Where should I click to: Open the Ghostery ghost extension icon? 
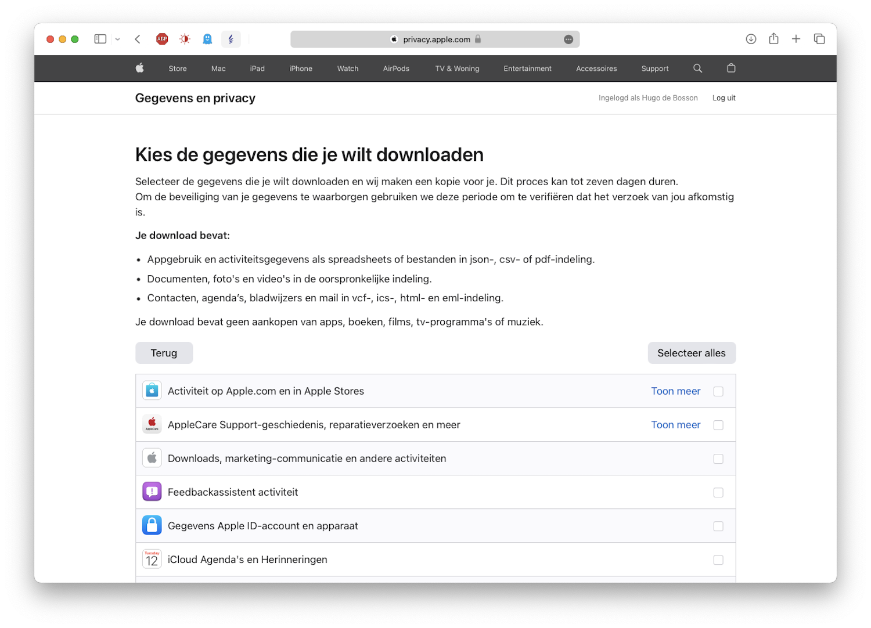pyautogui.click(x=207, y=39)
